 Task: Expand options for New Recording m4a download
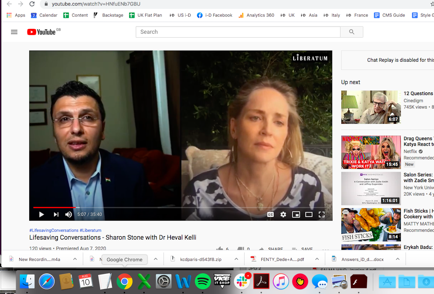point(75,259)
